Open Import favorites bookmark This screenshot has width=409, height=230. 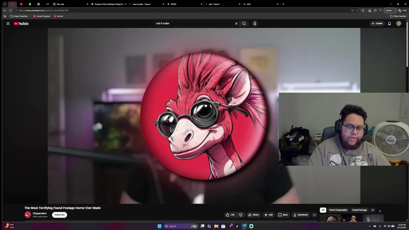point(19,16)
